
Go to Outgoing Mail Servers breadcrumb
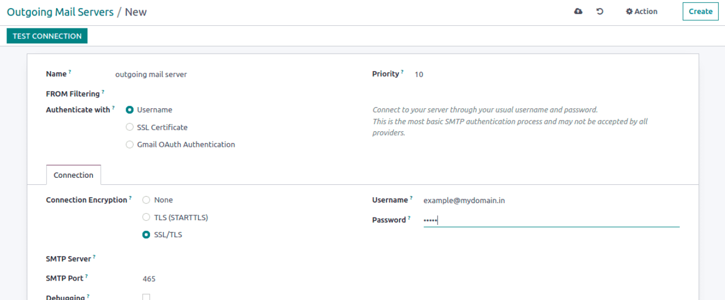[60, 12]
